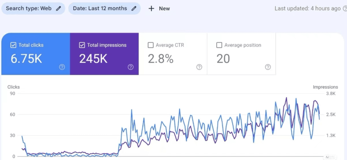Click the 60 clicks axis tick
Viewport: 347px width, 160px height.
[13, 115]
